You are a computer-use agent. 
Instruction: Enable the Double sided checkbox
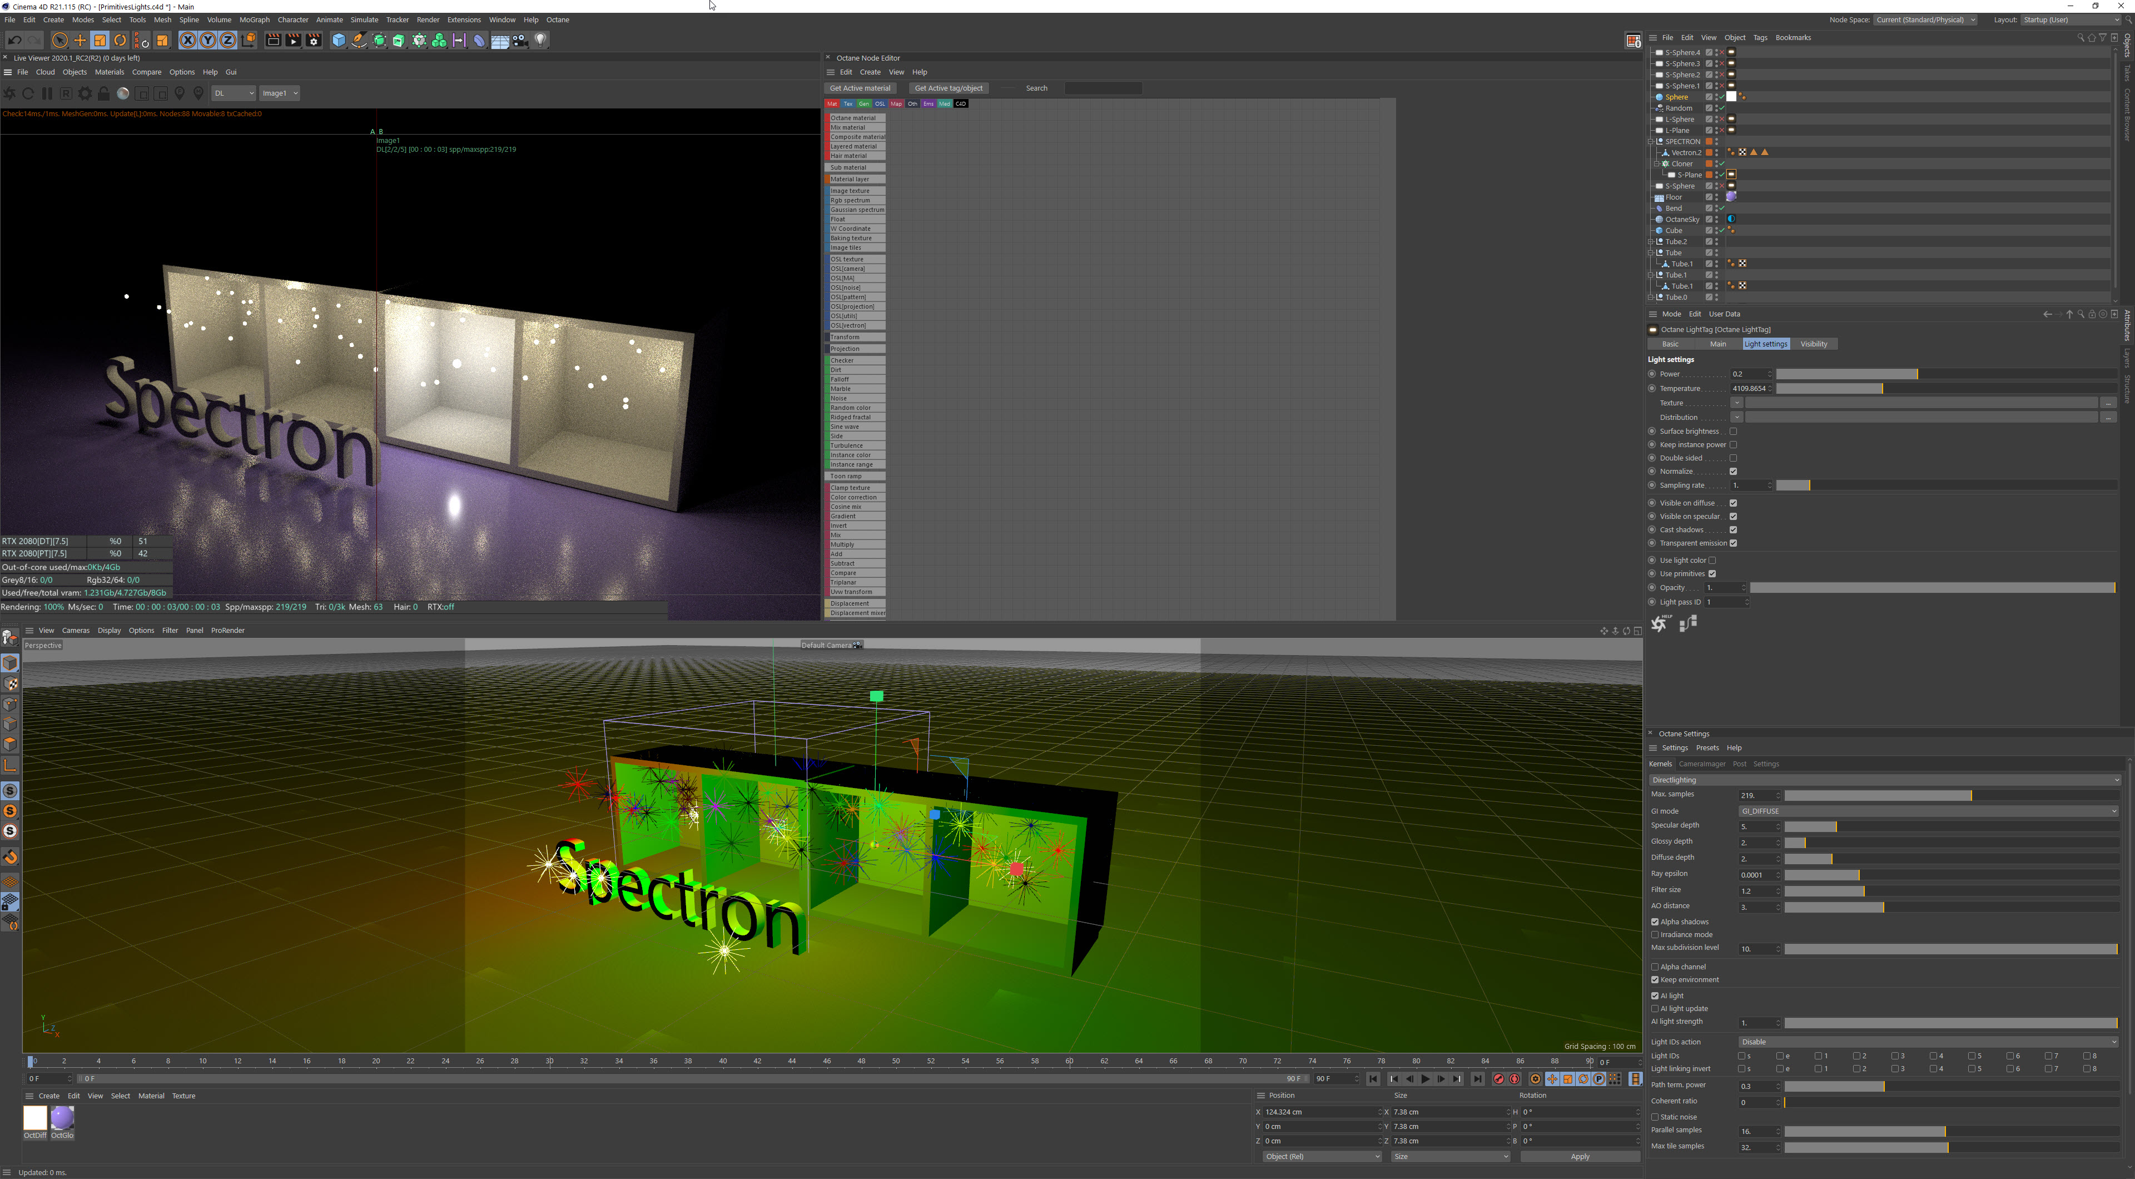point(1733,458)
